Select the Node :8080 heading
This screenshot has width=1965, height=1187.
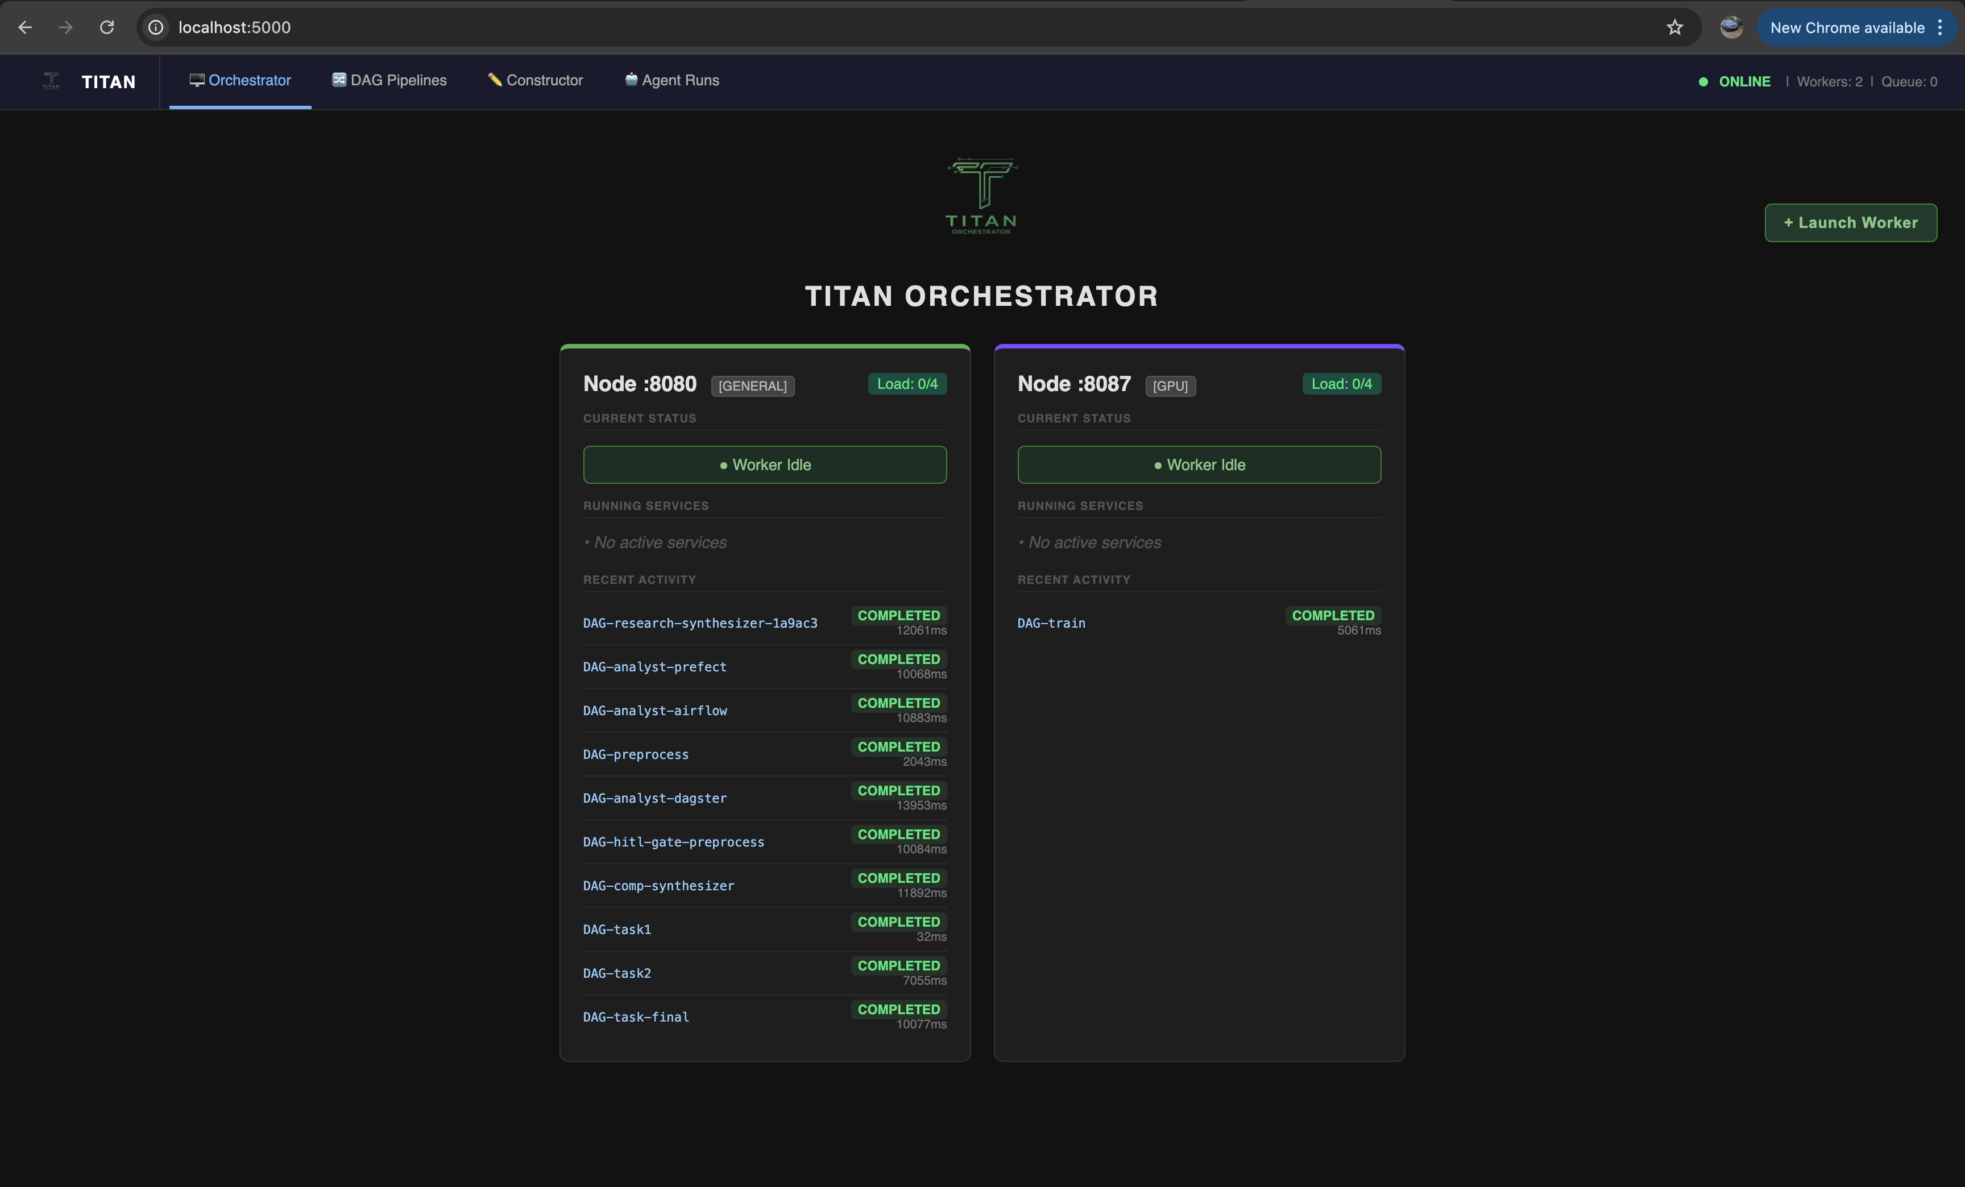[x=640, y=384]
